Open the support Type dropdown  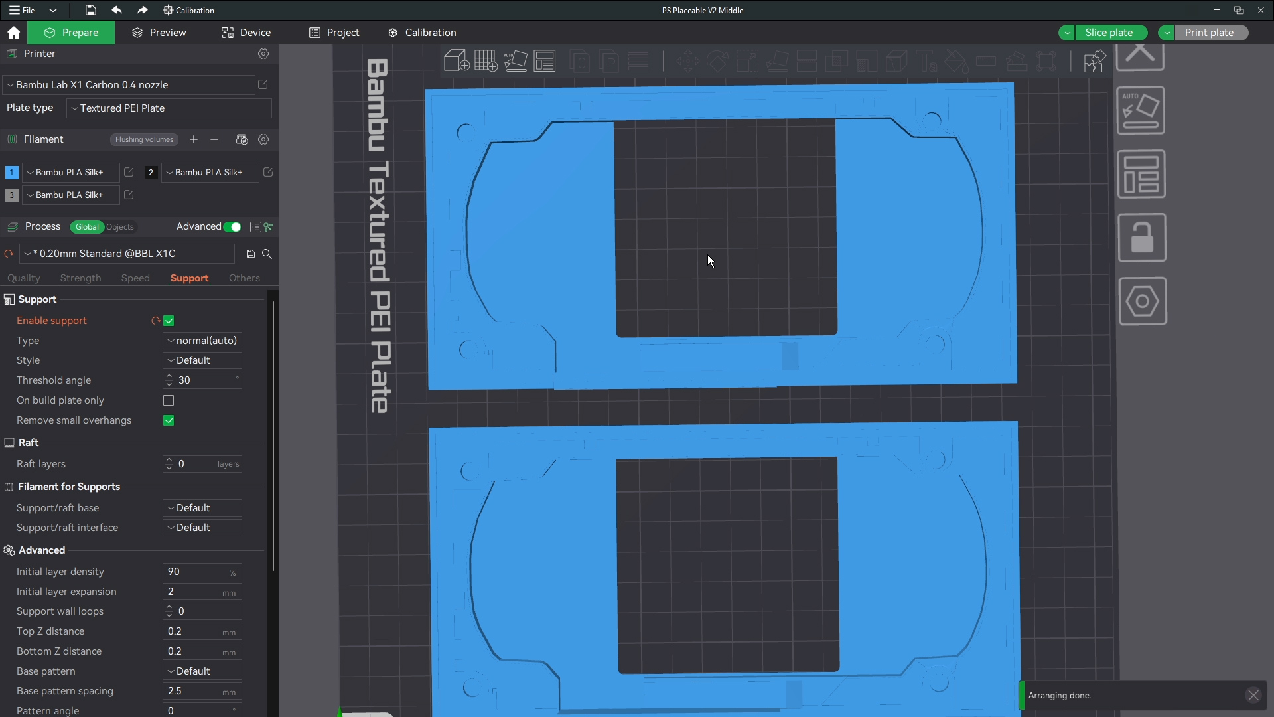point(202,341)
